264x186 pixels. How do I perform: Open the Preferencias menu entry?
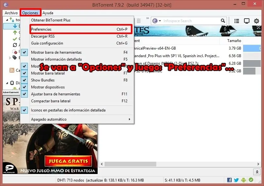point(81,29)
